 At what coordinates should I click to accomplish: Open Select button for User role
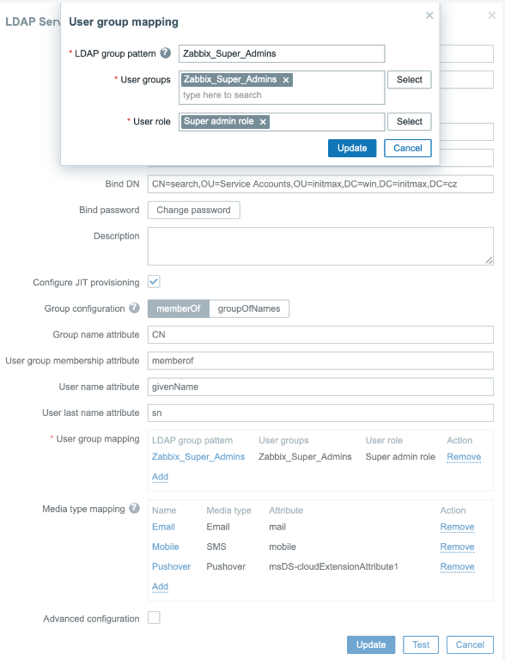(410, 122)
